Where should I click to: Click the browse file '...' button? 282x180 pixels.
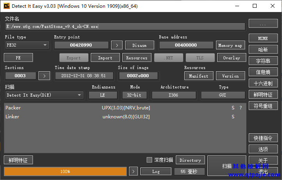click(x=263, y=24)
